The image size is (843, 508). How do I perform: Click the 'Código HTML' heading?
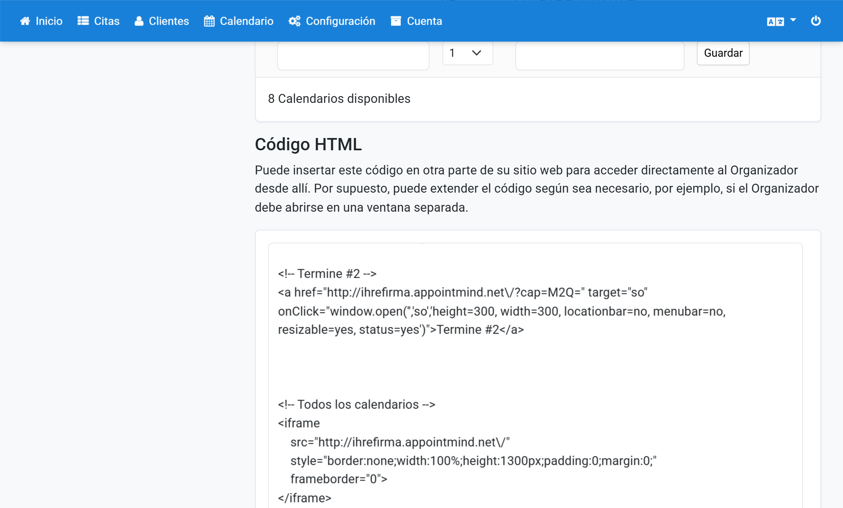click(x=308, y=144)
